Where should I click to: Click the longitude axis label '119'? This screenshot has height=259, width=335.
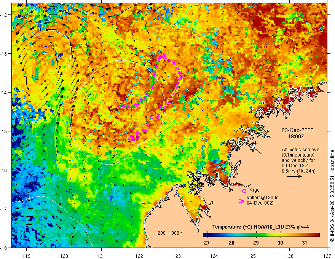[26, 256]
